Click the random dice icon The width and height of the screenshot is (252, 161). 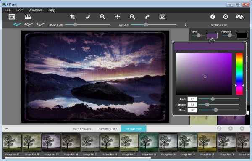pyautogui.click(x=240, y=17)
